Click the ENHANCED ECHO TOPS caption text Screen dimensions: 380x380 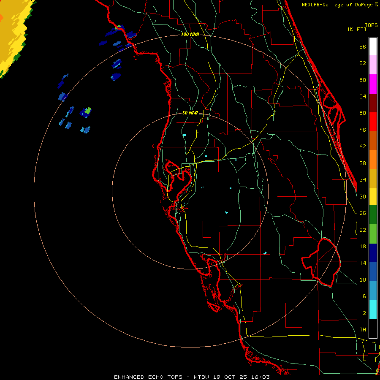click(148, 377)
